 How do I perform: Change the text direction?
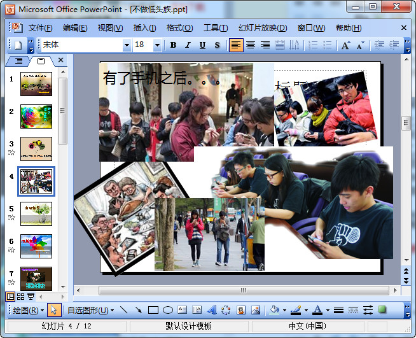(294, 45)
